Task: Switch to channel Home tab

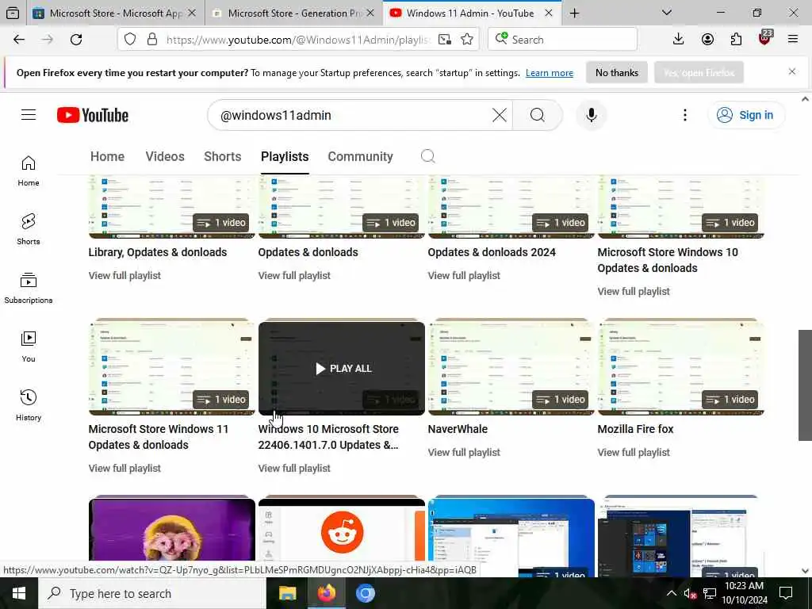Action: [x=107, y=156]
